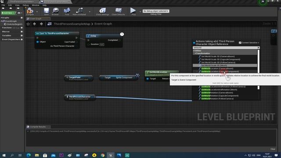Open Hide Unrelated options dropdown arrow
Screen dimensions: 281x158
[90, 12]
